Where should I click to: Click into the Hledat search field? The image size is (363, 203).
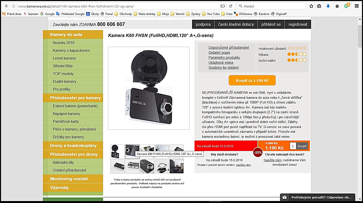coord(273,6)
